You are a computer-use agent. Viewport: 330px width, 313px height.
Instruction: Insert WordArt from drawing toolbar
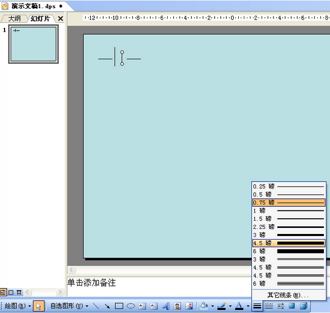[166, 306]
